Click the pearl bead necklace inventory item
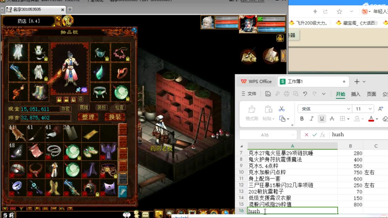The height and width of the screenshot is (218, 388). pos(54,151)
